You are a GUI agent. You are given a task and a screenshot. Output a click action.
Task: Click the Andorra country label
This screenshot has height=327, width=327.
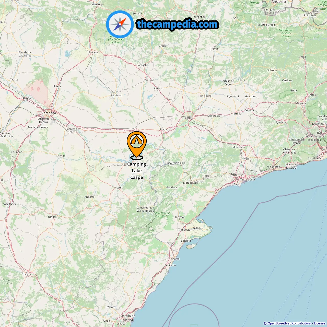tap(279, 2)
